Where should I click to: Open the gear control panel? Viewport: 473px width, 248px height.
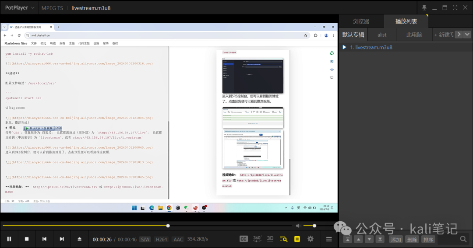pyautogui.click(x=311, y=239)
